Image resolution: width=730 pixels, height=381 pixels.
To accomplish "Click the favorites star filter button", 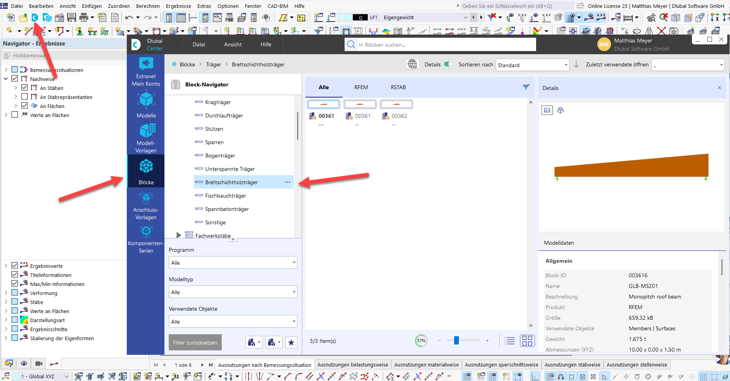I will (x=291, y=343).
